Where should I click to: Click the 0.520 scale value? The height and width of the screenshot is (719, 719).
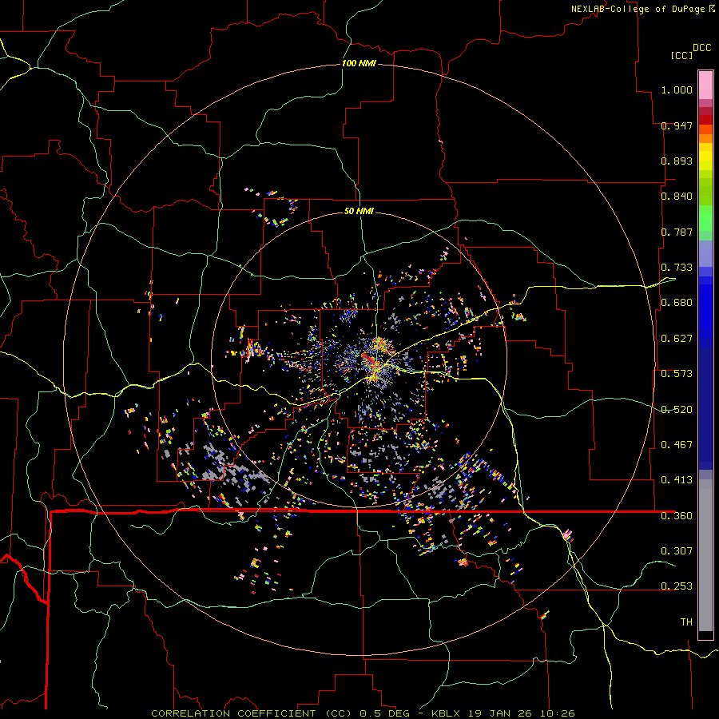coord(677,410)
